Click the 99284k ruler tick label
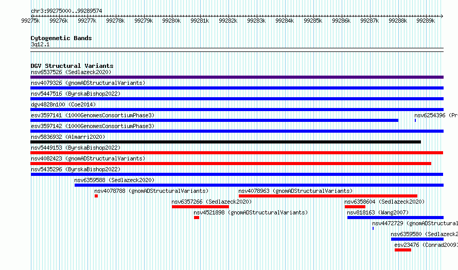 pyautogui.click(x=285, y=21)
